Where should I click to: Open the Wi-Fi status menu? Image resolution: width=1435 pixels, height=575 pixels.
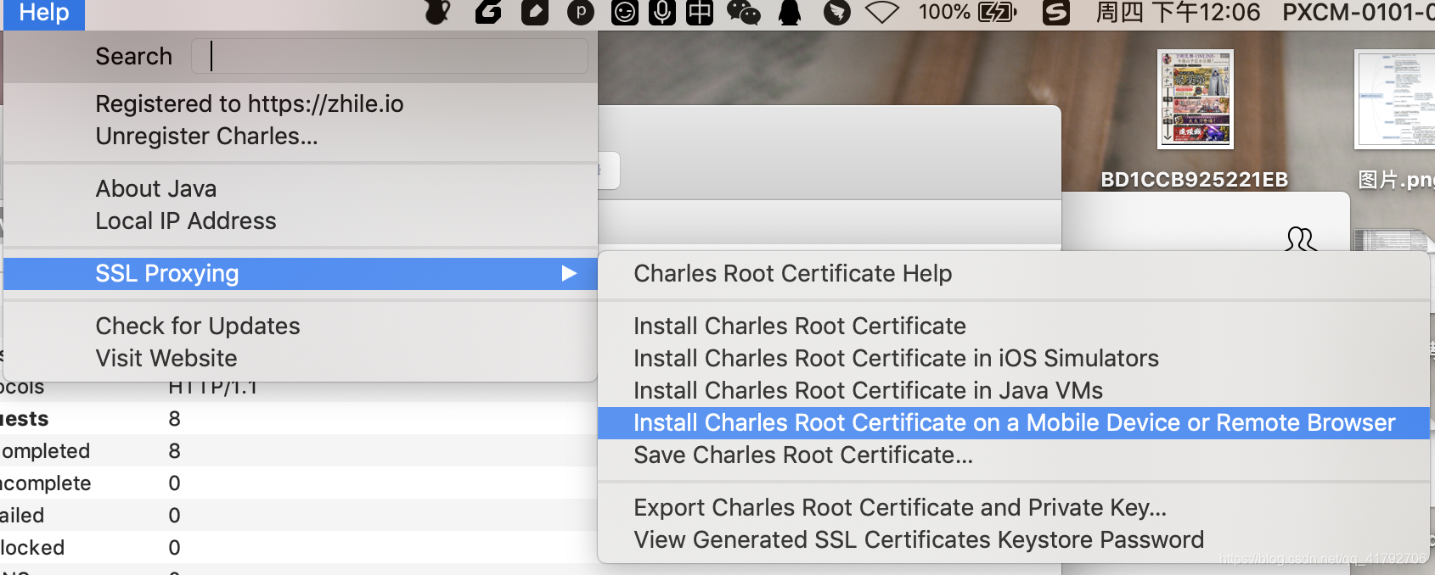tap(882, 12)
